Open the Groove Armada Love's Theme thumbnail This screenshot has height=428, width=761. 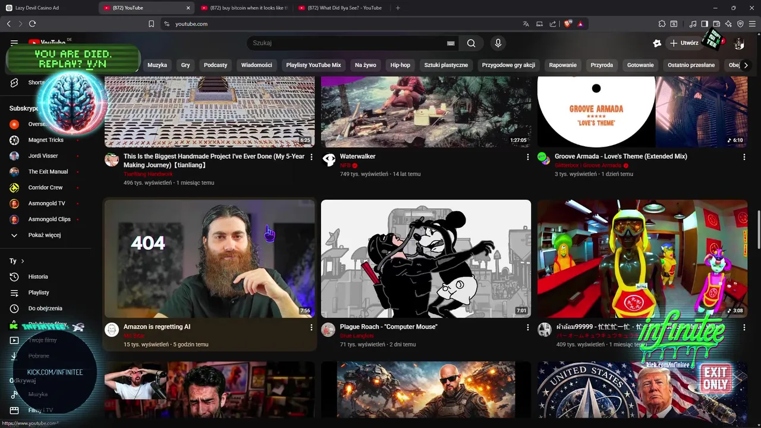[642, 112]
